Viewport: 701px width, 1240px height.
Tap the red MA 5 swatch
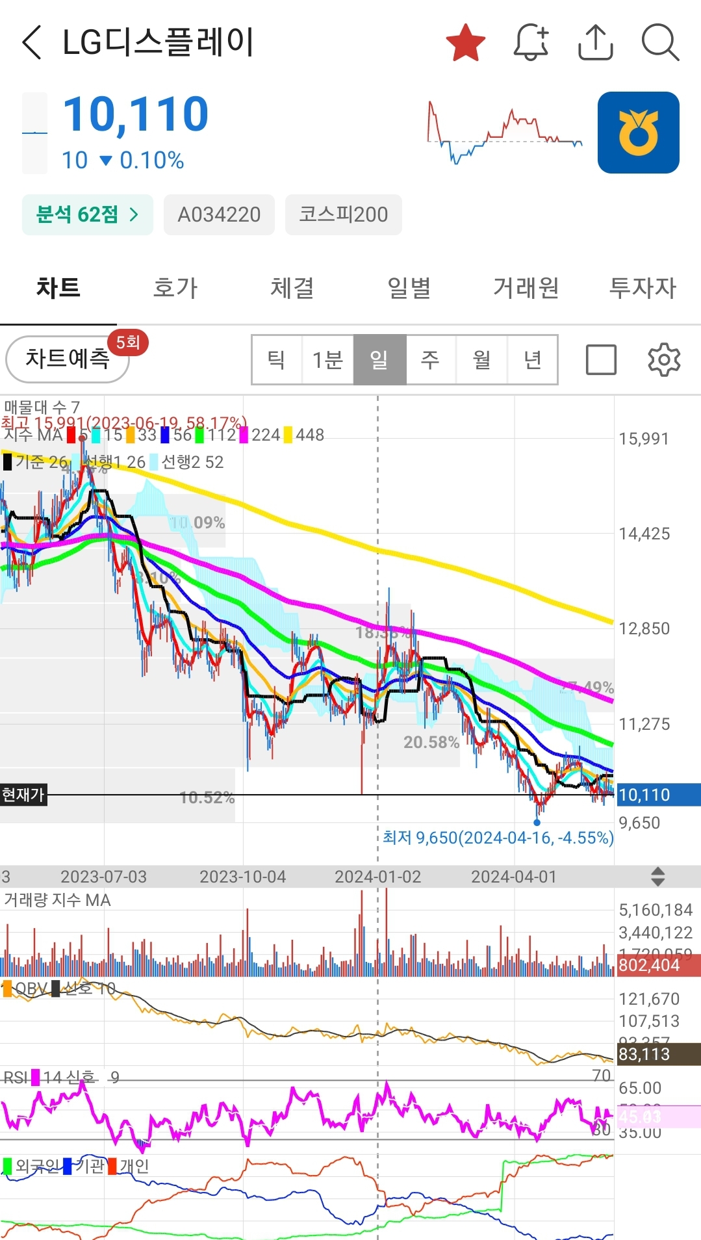click(x=71, y=435)
